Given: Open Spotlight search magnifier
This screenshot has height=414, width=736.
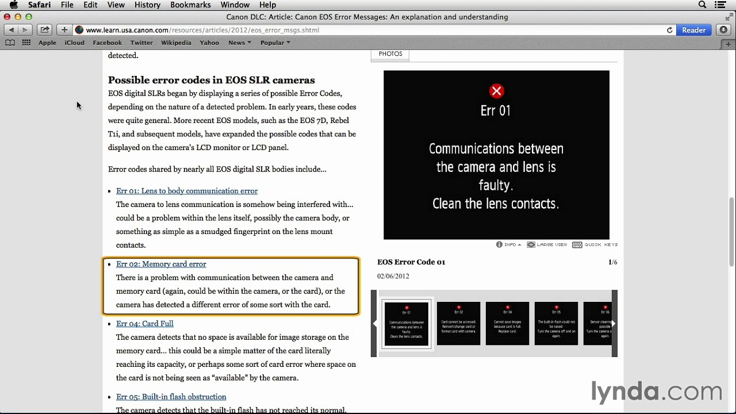Looking at the screenshot, I should coord(702,5).
